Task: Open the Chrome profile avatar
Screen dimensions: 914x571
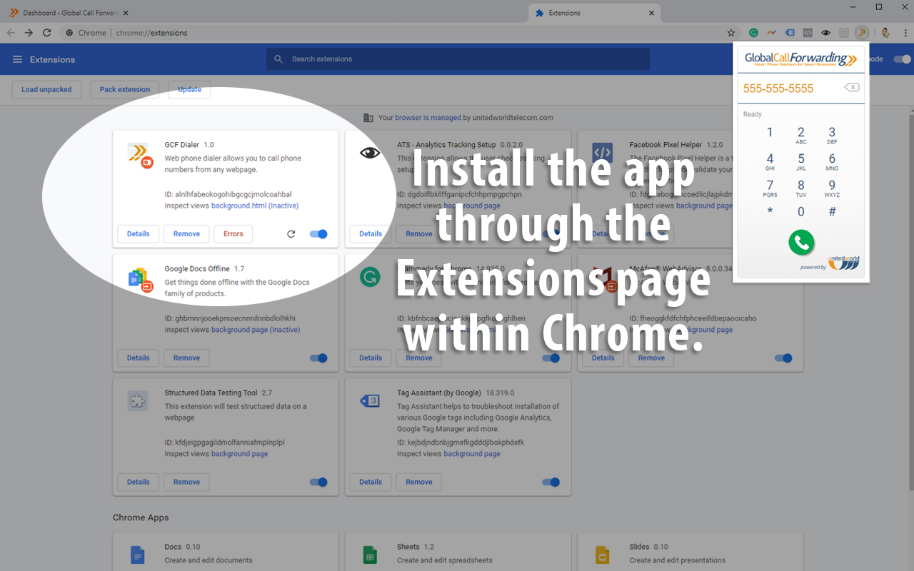Action: [885, 33]
